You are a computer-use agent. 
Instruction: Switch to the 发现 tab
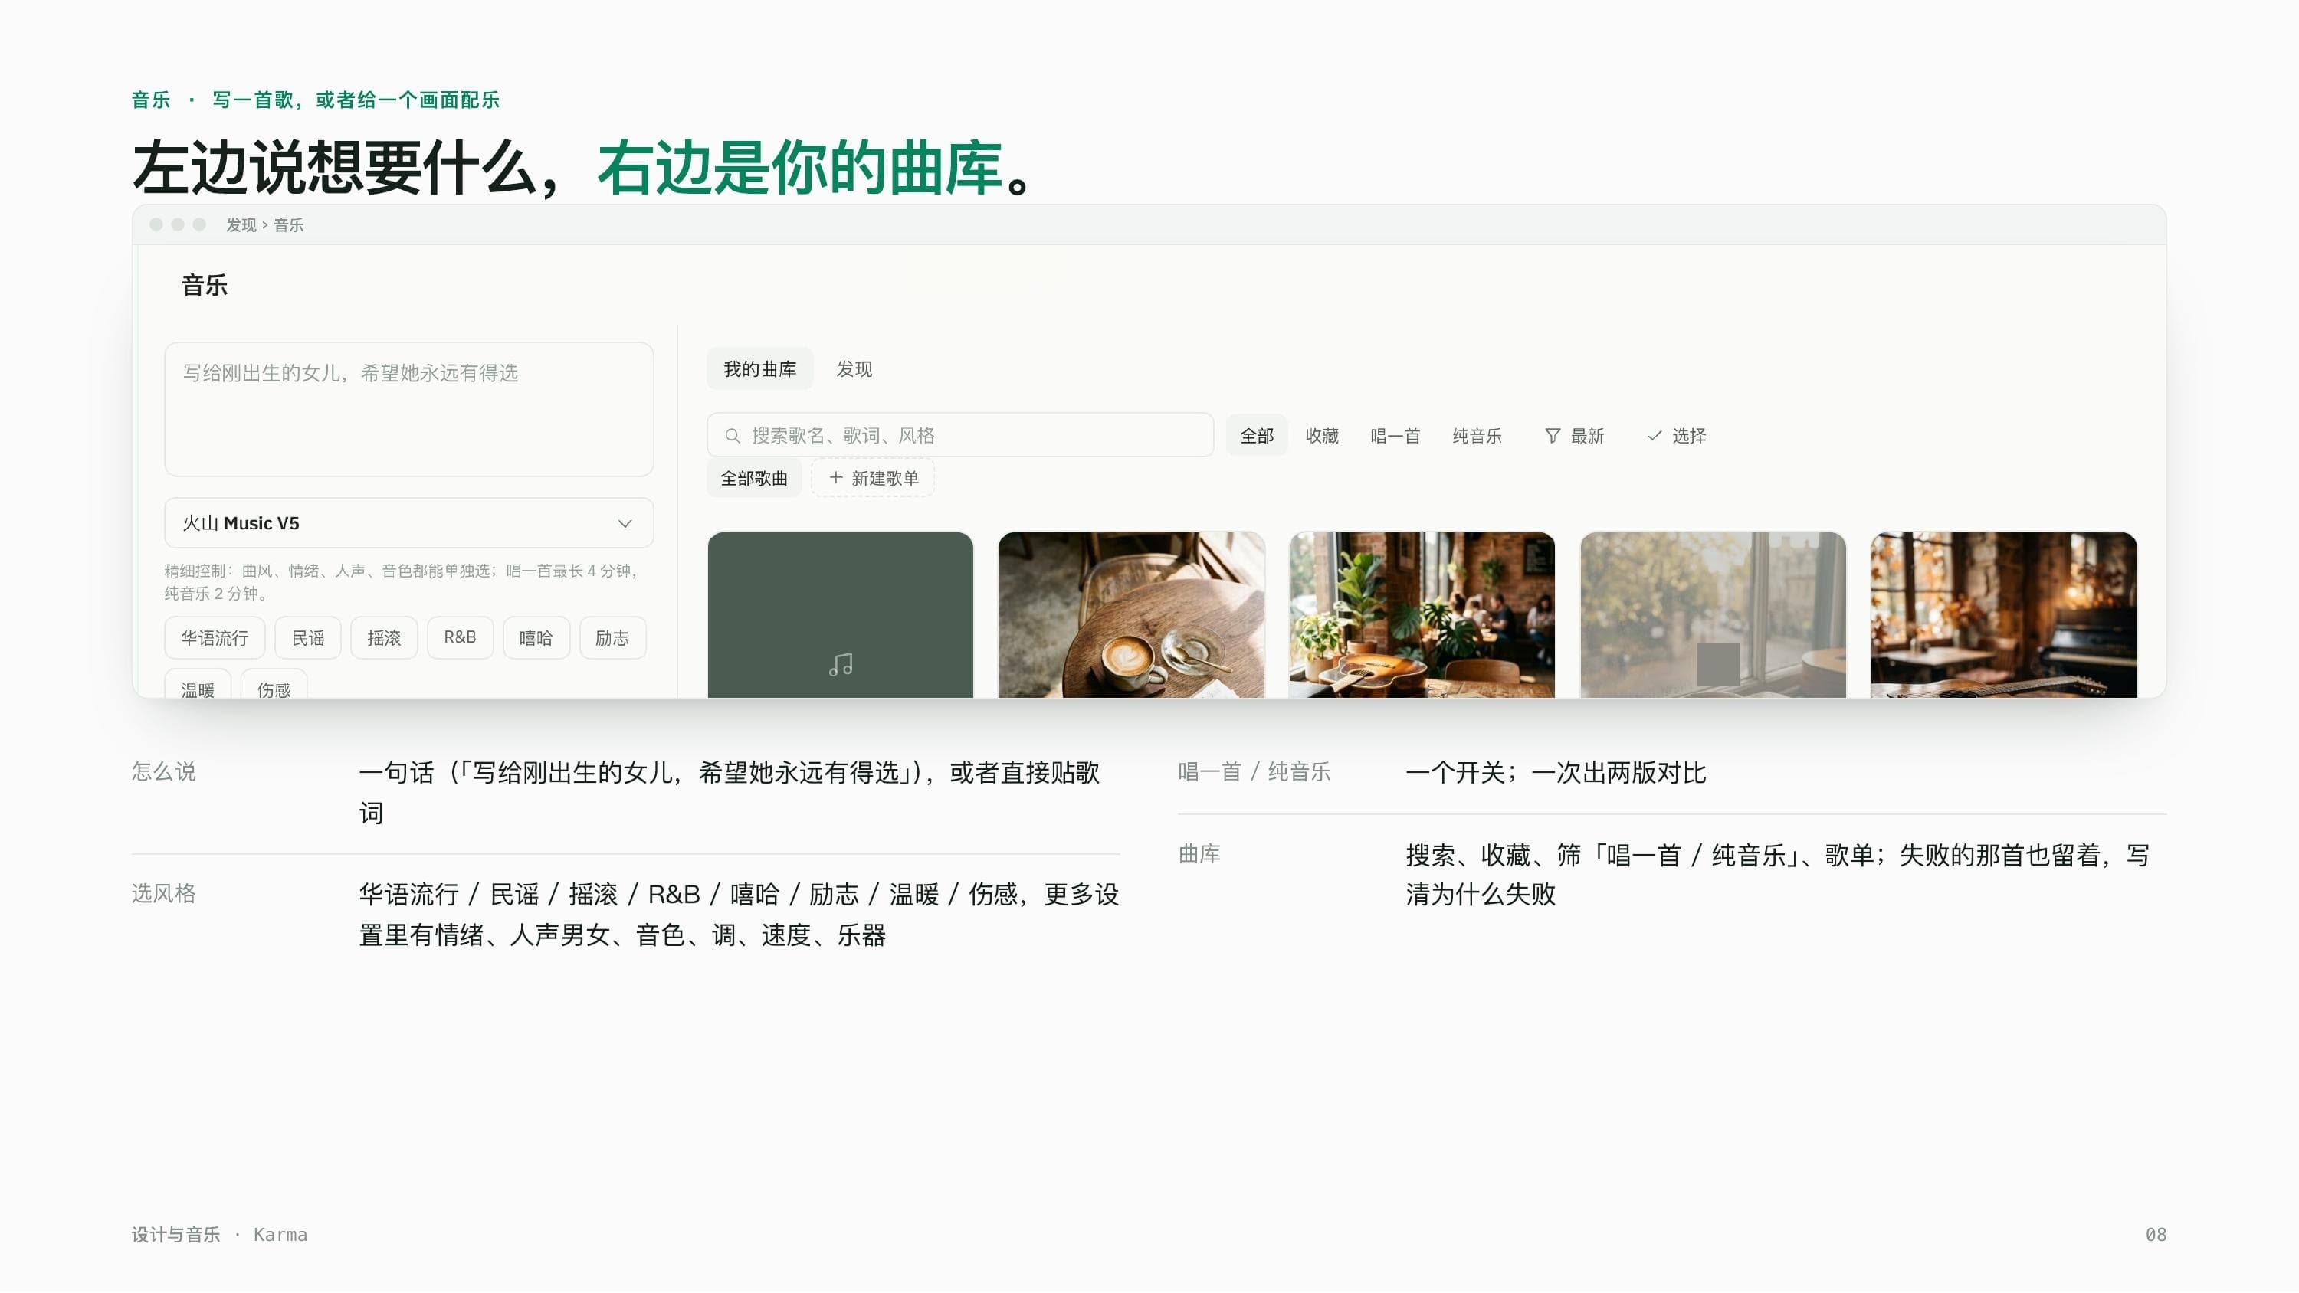(x=854, y=368)
